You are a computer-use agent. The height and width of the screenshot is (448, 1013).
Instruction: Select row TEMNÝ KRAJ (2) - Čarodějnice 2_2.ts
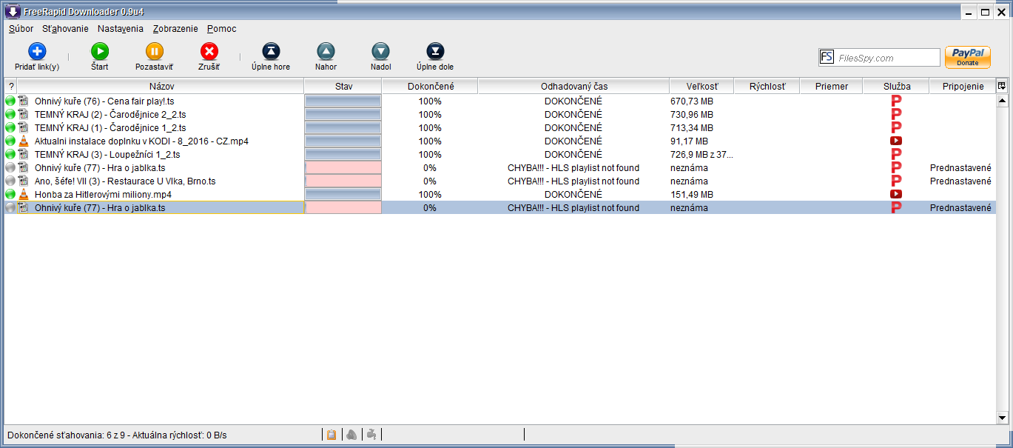[x=499, y=114]
